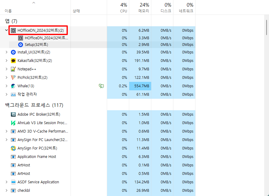
Task: Click the Install_UI process icon
Action: (13, 52)
